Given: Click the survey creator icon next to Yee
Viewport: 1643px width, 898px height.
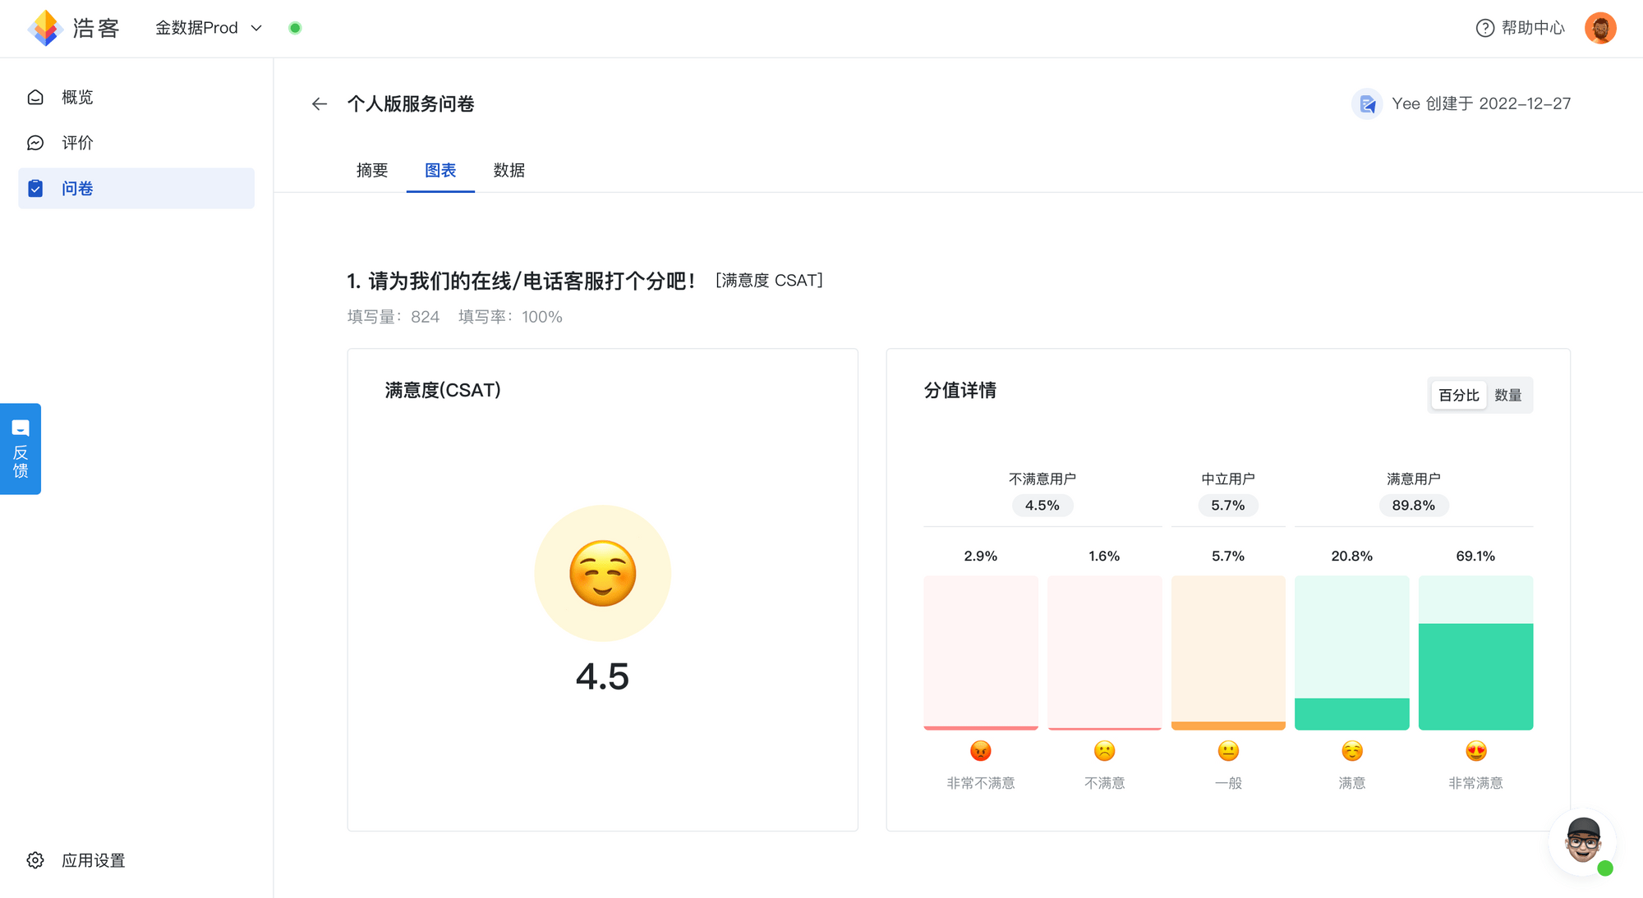Looking at the screenshot, I should (1366, 103).
